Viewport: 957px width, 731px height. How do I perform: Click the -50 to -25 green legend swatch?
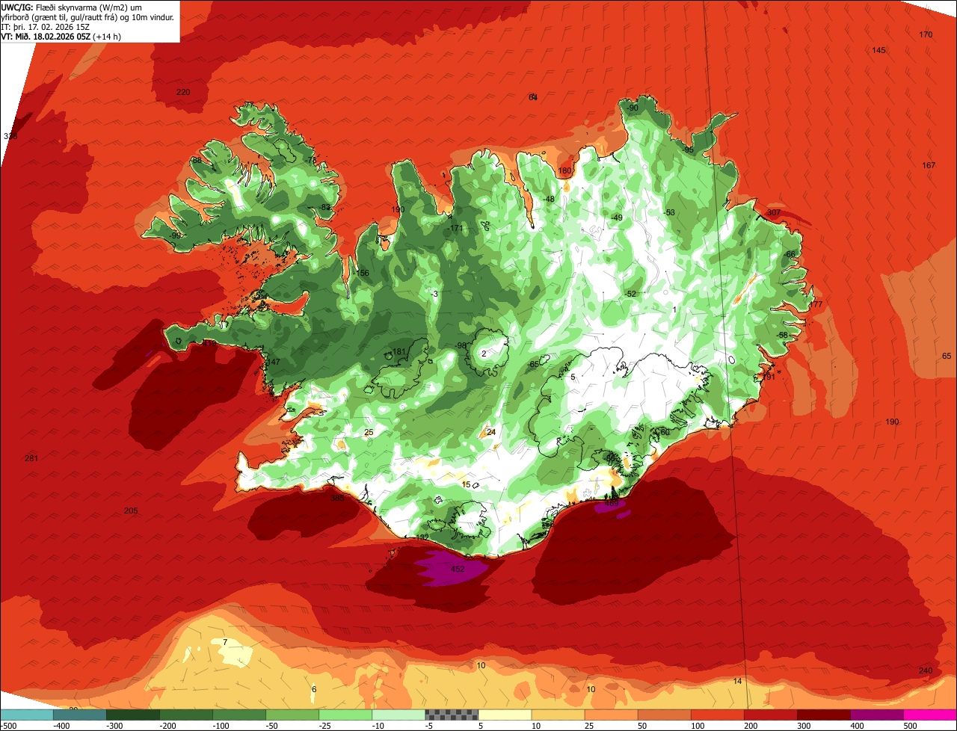click(x=292, y=715)
